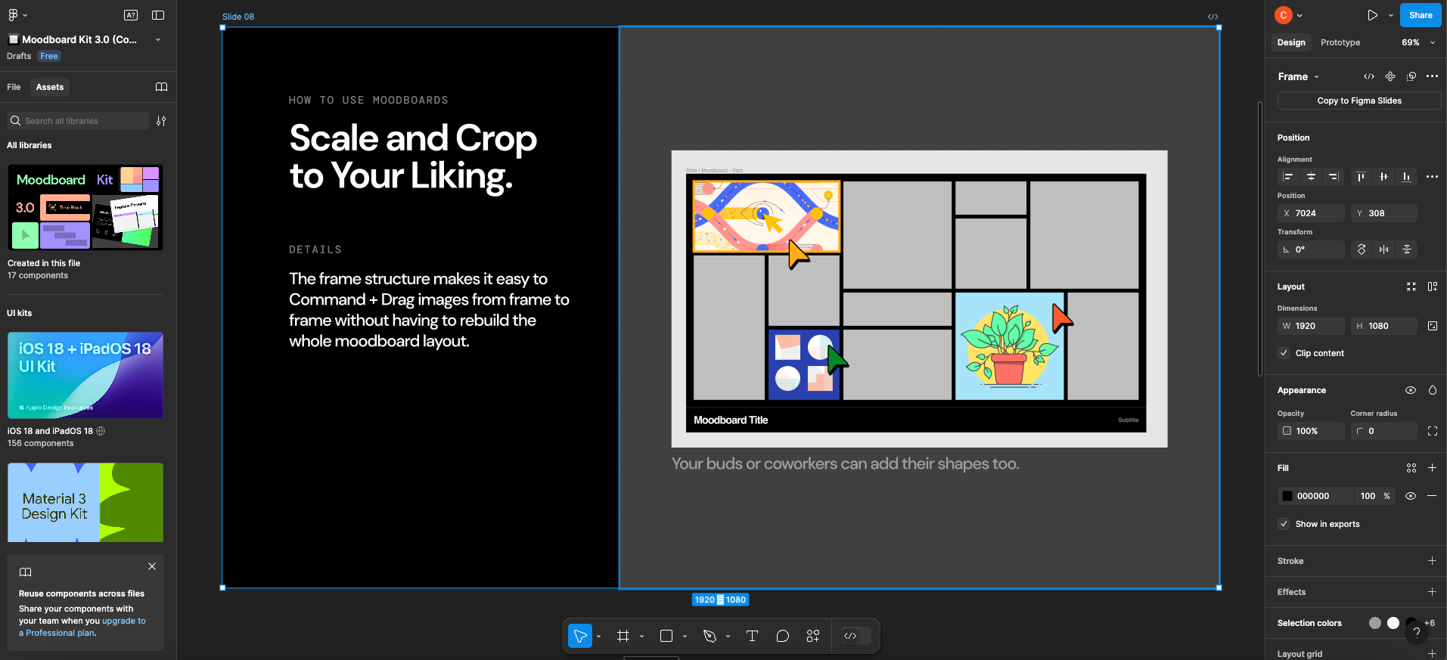Select the Rectangle shape tool
The image size is (1447, 660).
666,636
